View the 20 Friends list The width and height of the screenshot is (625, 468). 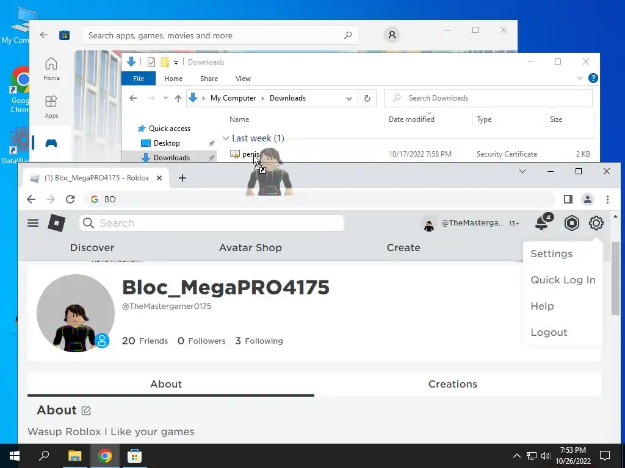(x=145, y=341)
